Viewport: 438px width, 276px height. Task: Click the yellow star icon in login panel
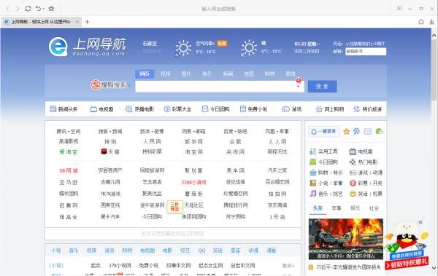pos(346,132)
